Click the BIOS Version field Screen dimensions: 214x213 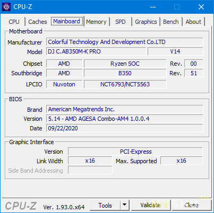click(x=125, y=119)
